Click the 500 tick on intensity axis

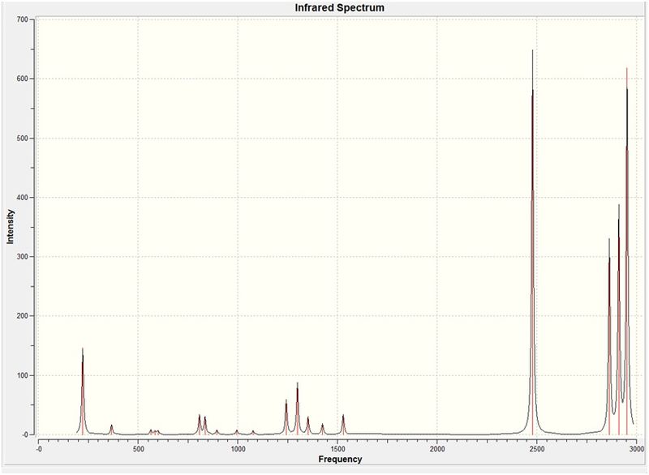pyautogui.click(x=23, y=138)
